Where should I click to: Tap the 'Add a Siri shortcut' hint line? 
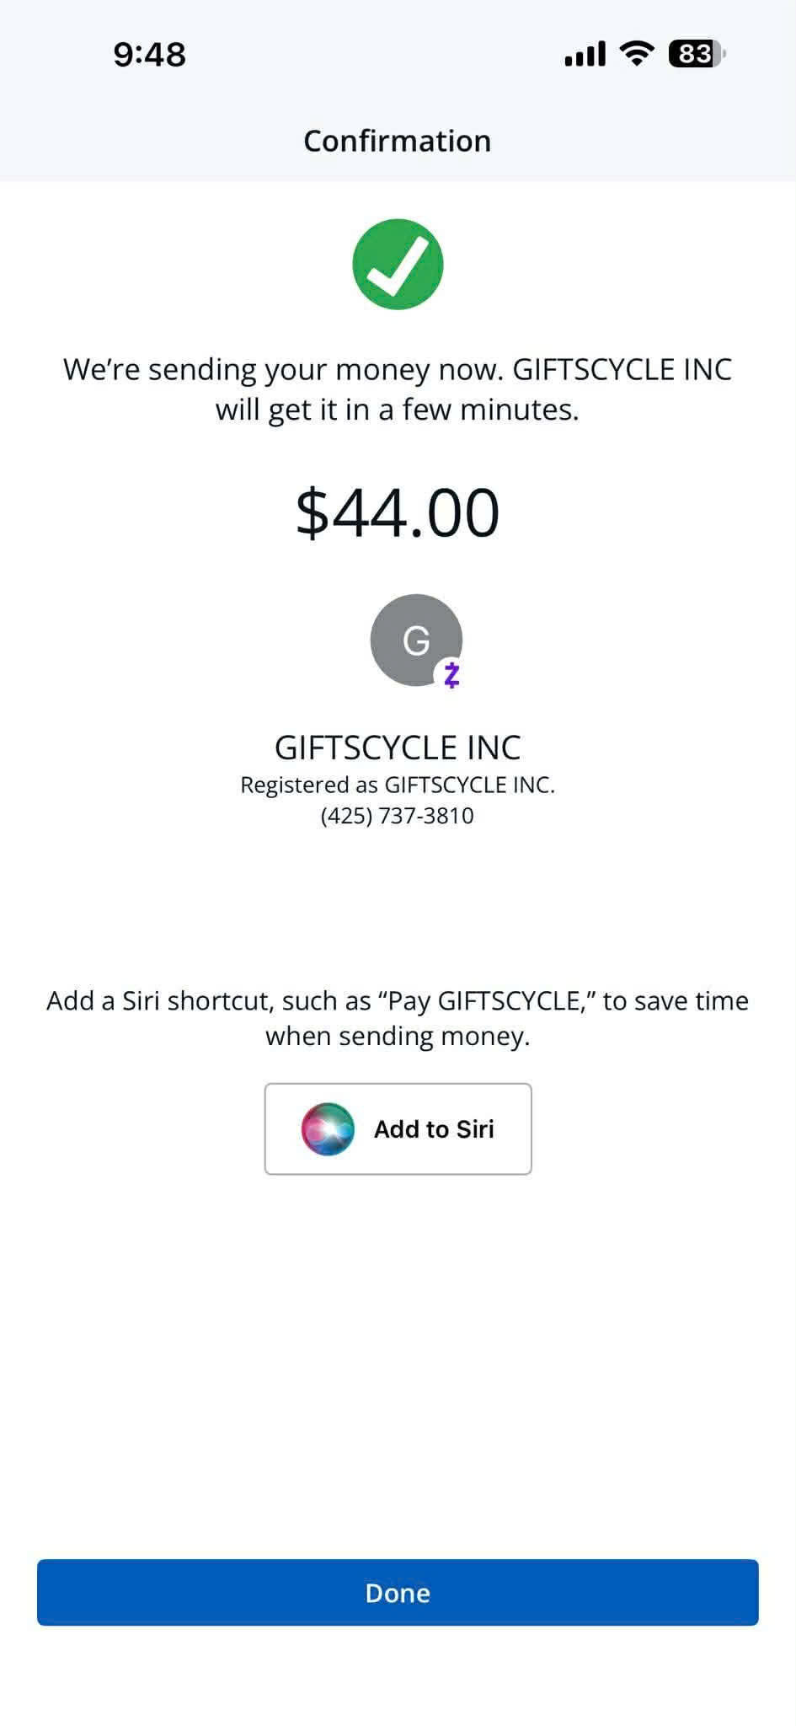(x=398, y=1000)
